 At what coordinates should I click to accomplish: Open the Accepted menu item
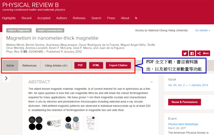pyautogui.click(x=44, y=18)
